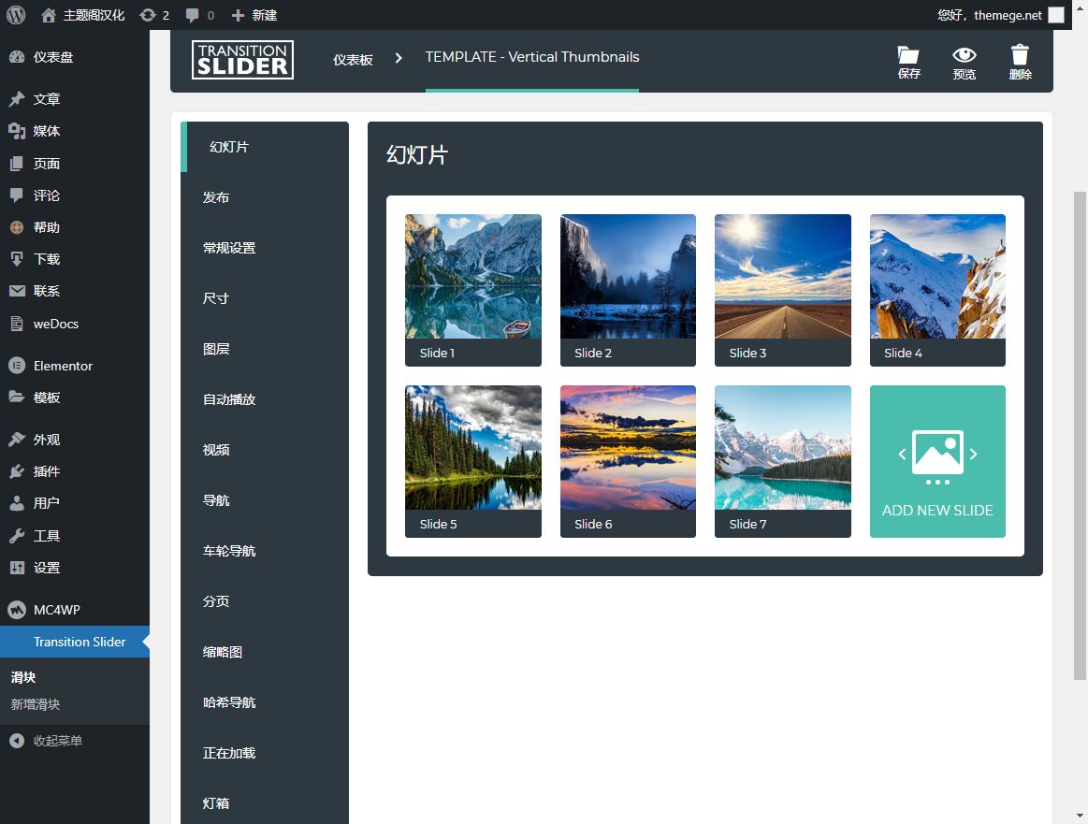
Task: Open 设置 settings in the WordPress sidebar
Action: click(75, 568)
